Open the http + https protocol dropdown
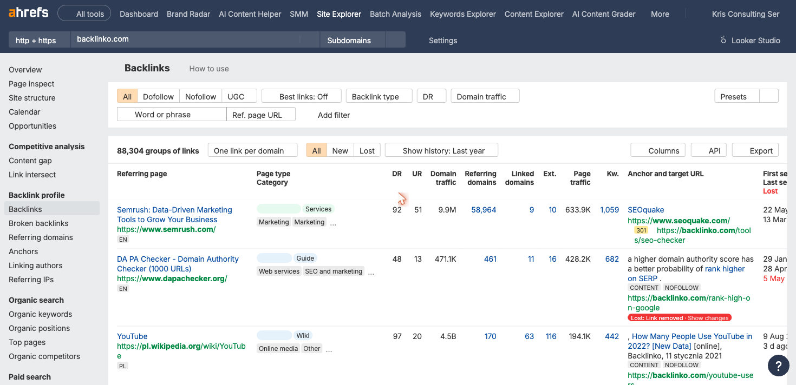796x385 pixels. (x=40, y=40)
